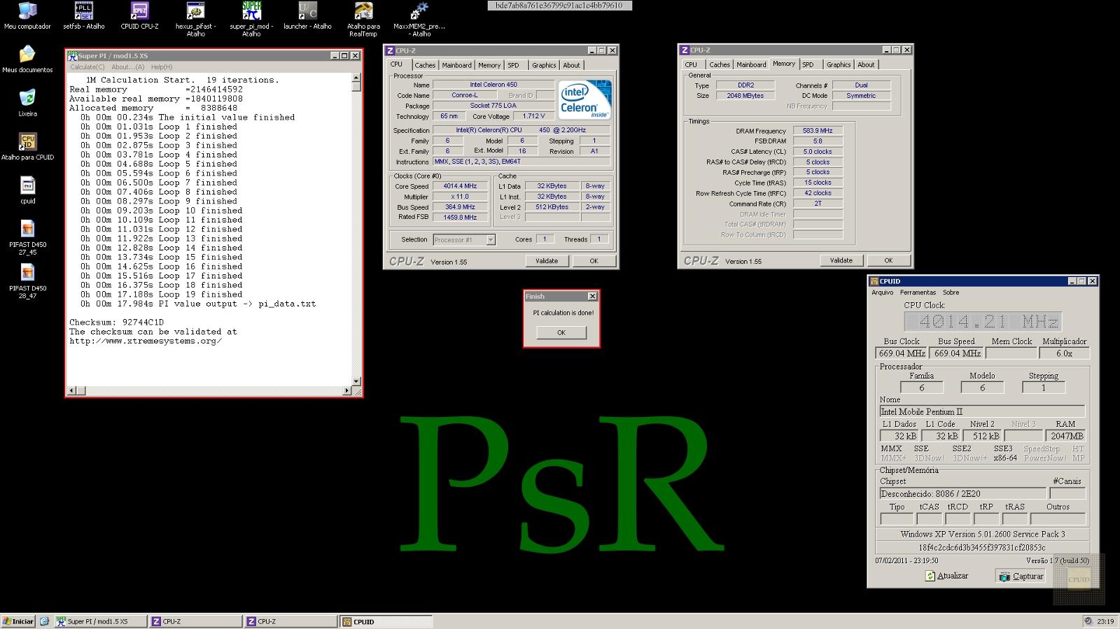The image size is (1120, 629).
Task: Click OK in Finish dialog
Action: [561, 332]
